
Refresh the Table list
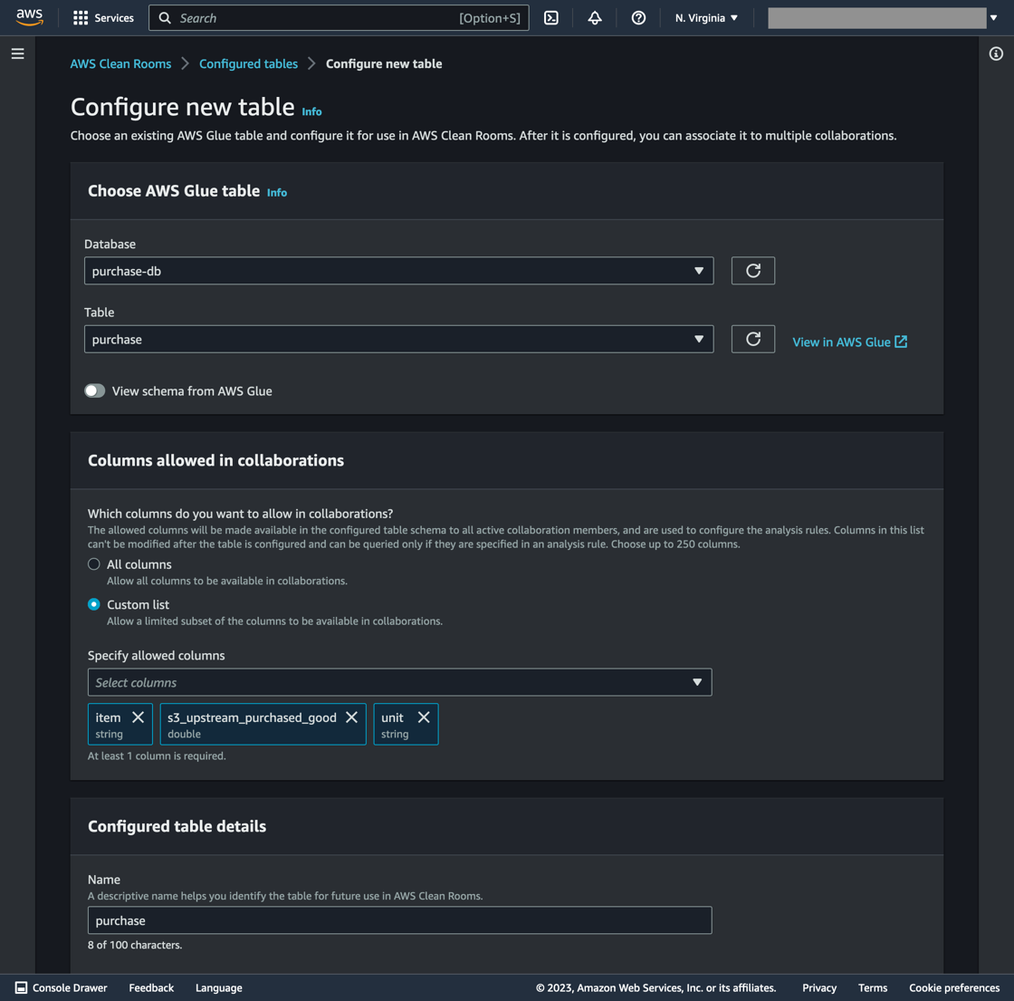[752, 338]
